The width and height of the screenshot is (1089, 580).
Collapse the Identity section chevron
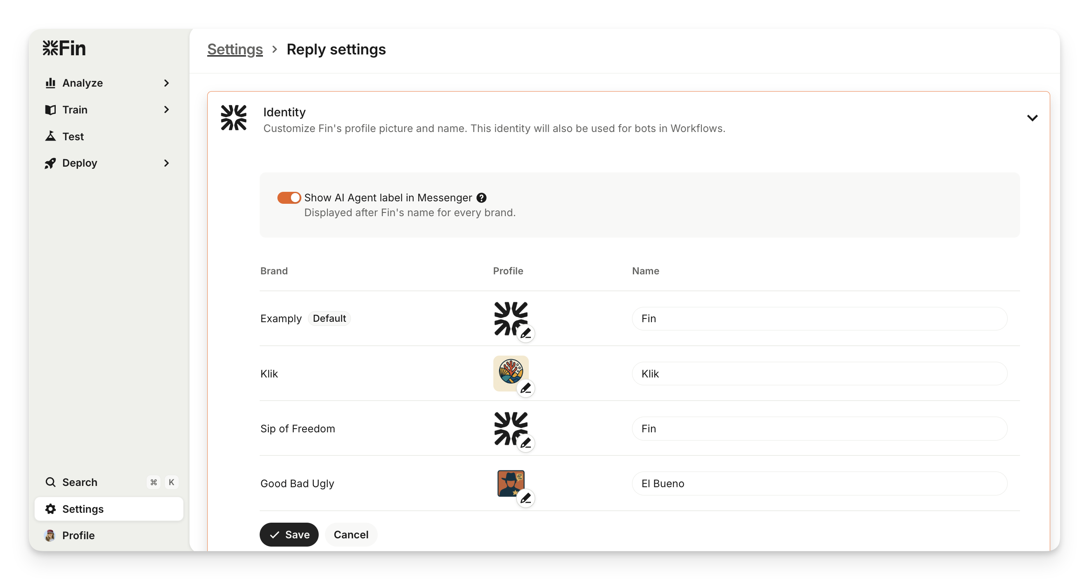pos(1032,118)
